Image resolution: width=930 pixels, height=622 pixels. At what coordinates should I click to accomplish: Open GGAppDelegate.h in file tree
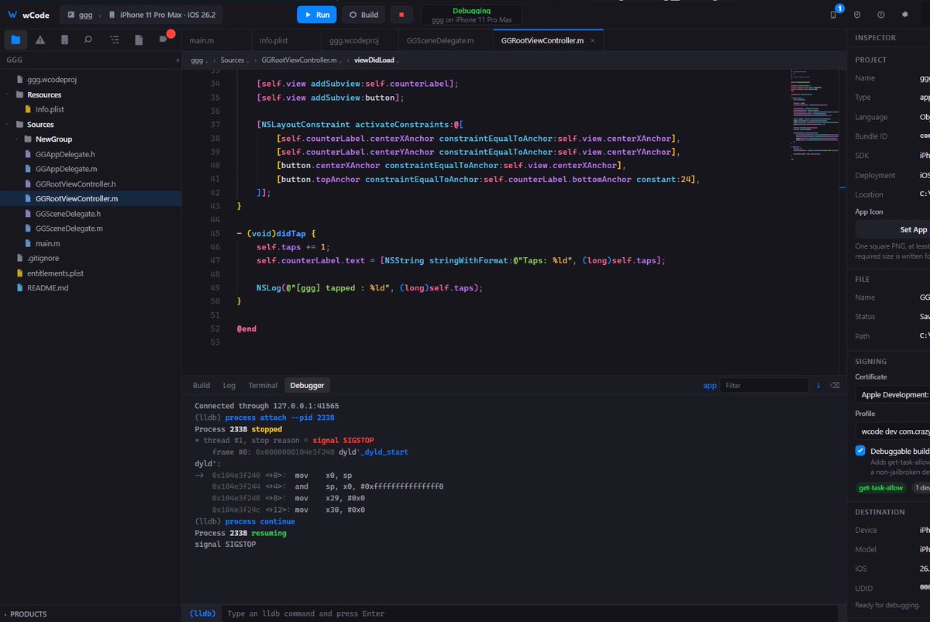pos(65,154)
